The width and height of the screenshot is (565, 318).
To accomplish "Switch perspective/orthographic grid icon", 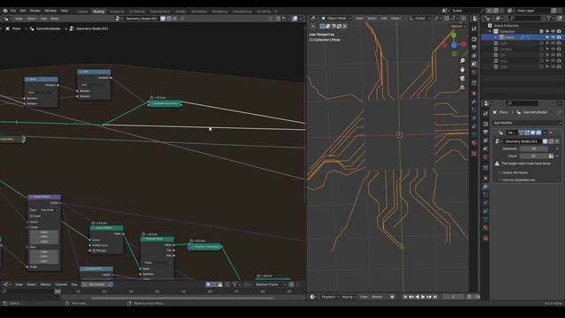I will 463,87.
